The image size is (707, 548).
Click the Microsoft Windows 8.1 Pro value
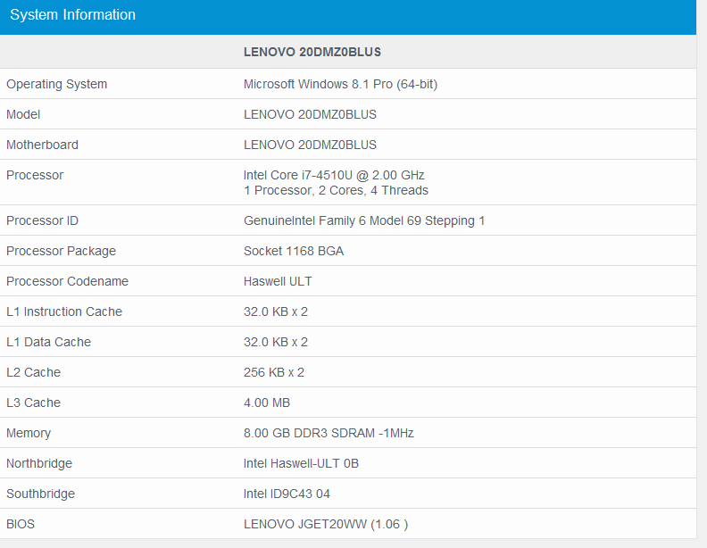(340, 84)
